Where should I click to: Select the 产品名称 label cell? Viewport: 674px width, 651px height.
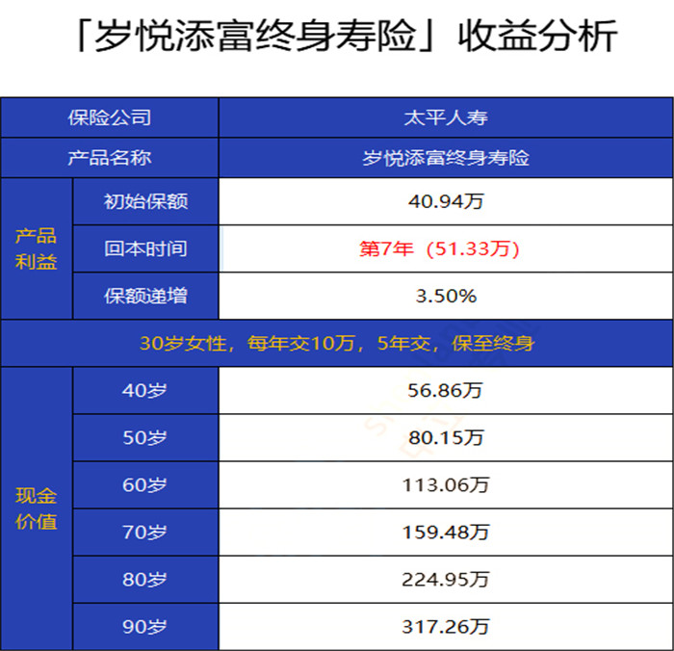(110, 158)
